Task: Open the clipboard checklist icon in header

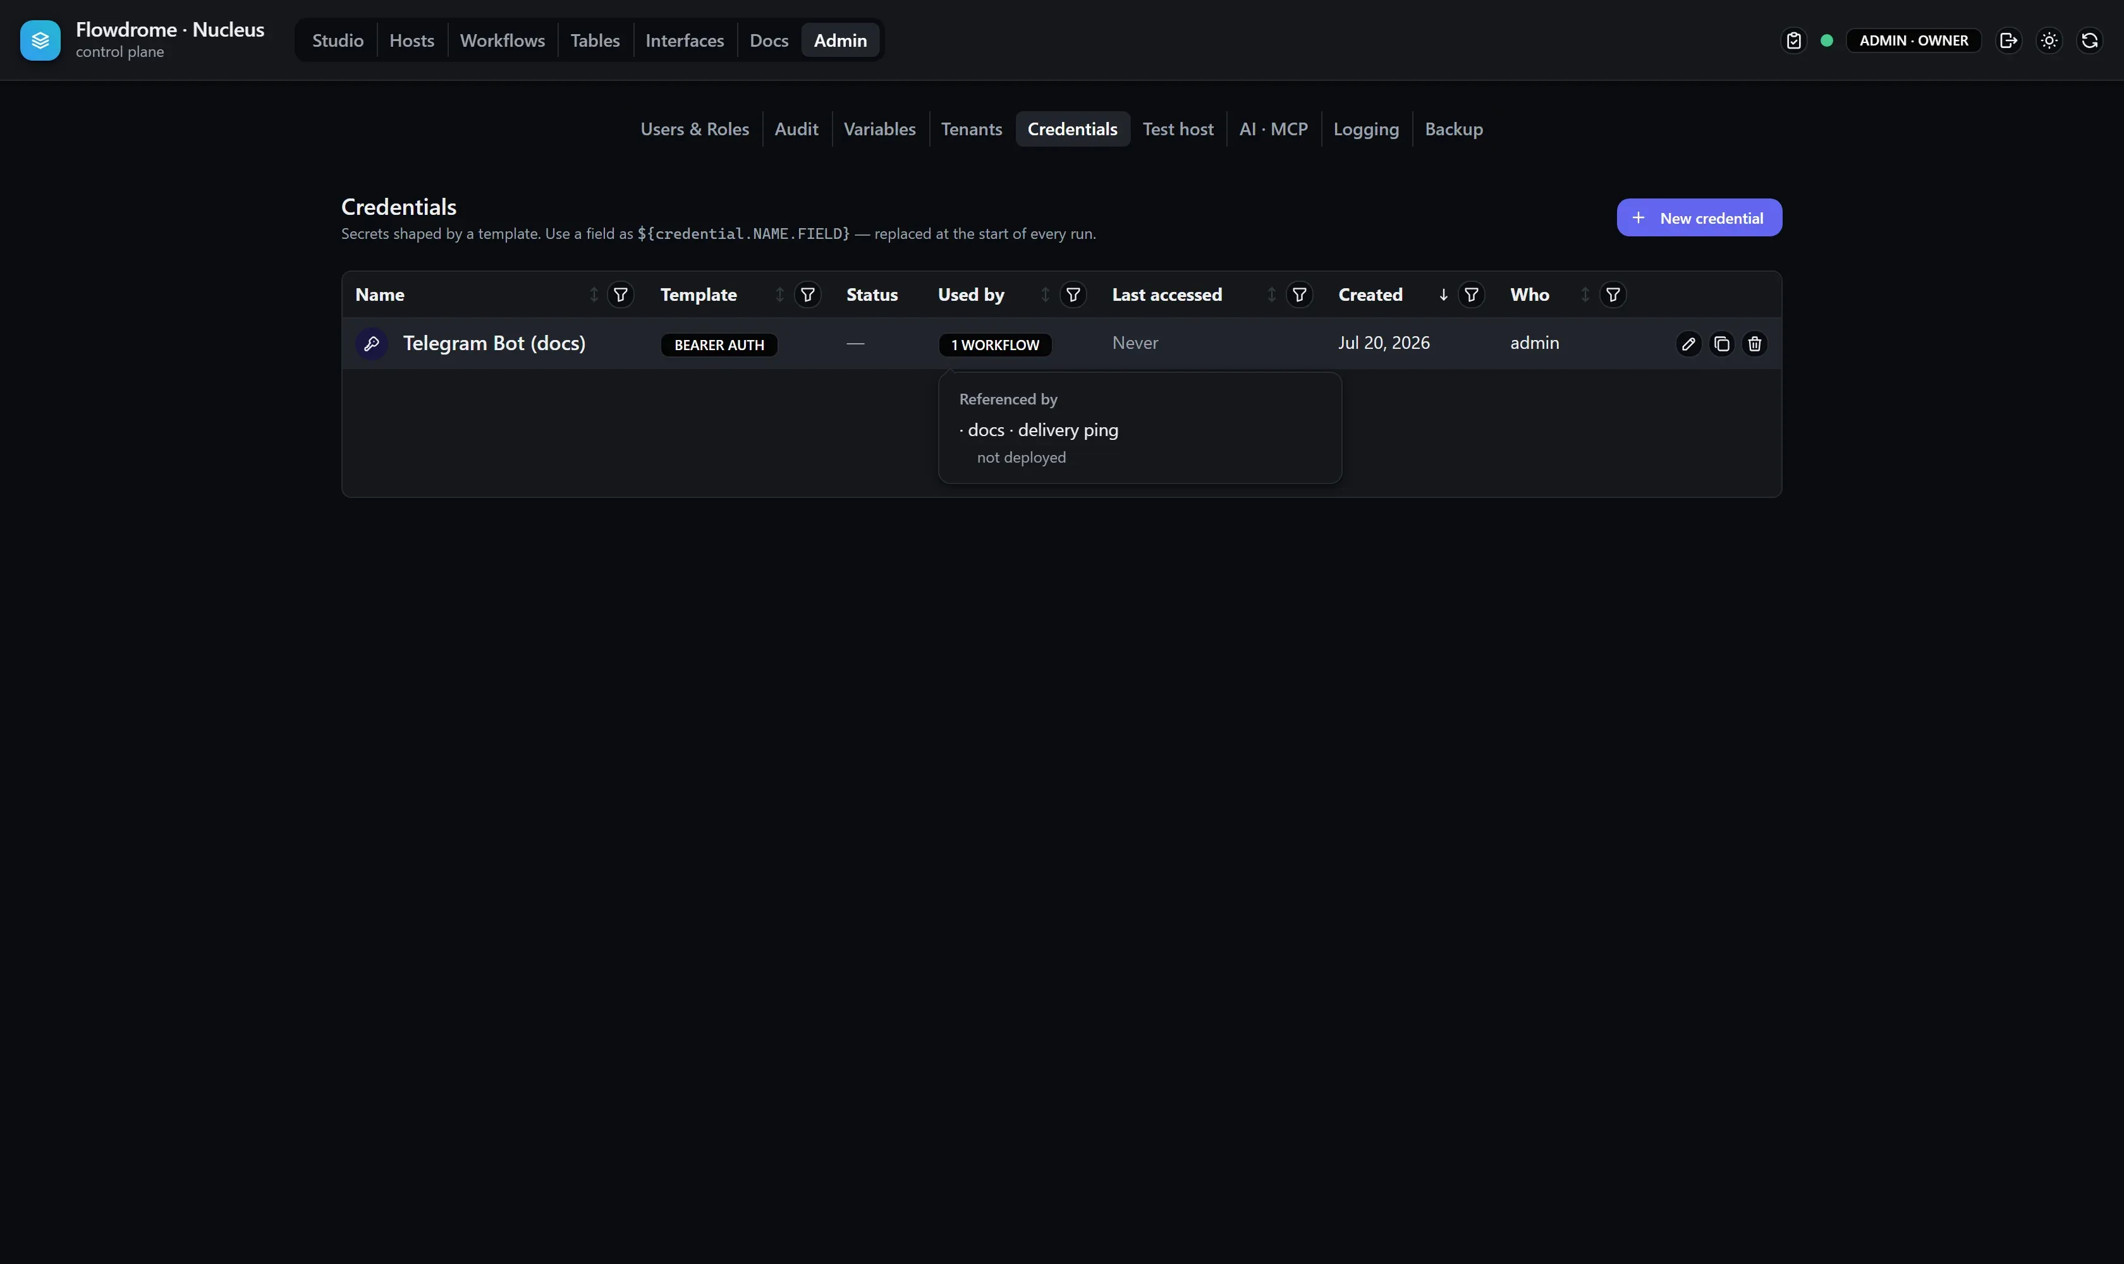Action: click(x=1793, y=40)
